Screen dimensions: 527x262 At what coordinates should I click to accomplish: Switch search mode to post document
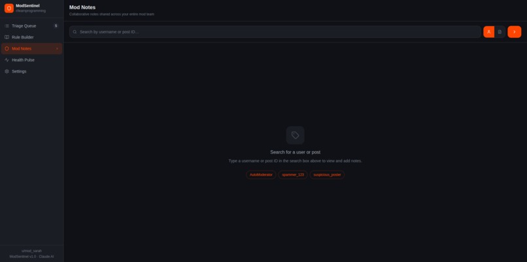tap(500, 32)
